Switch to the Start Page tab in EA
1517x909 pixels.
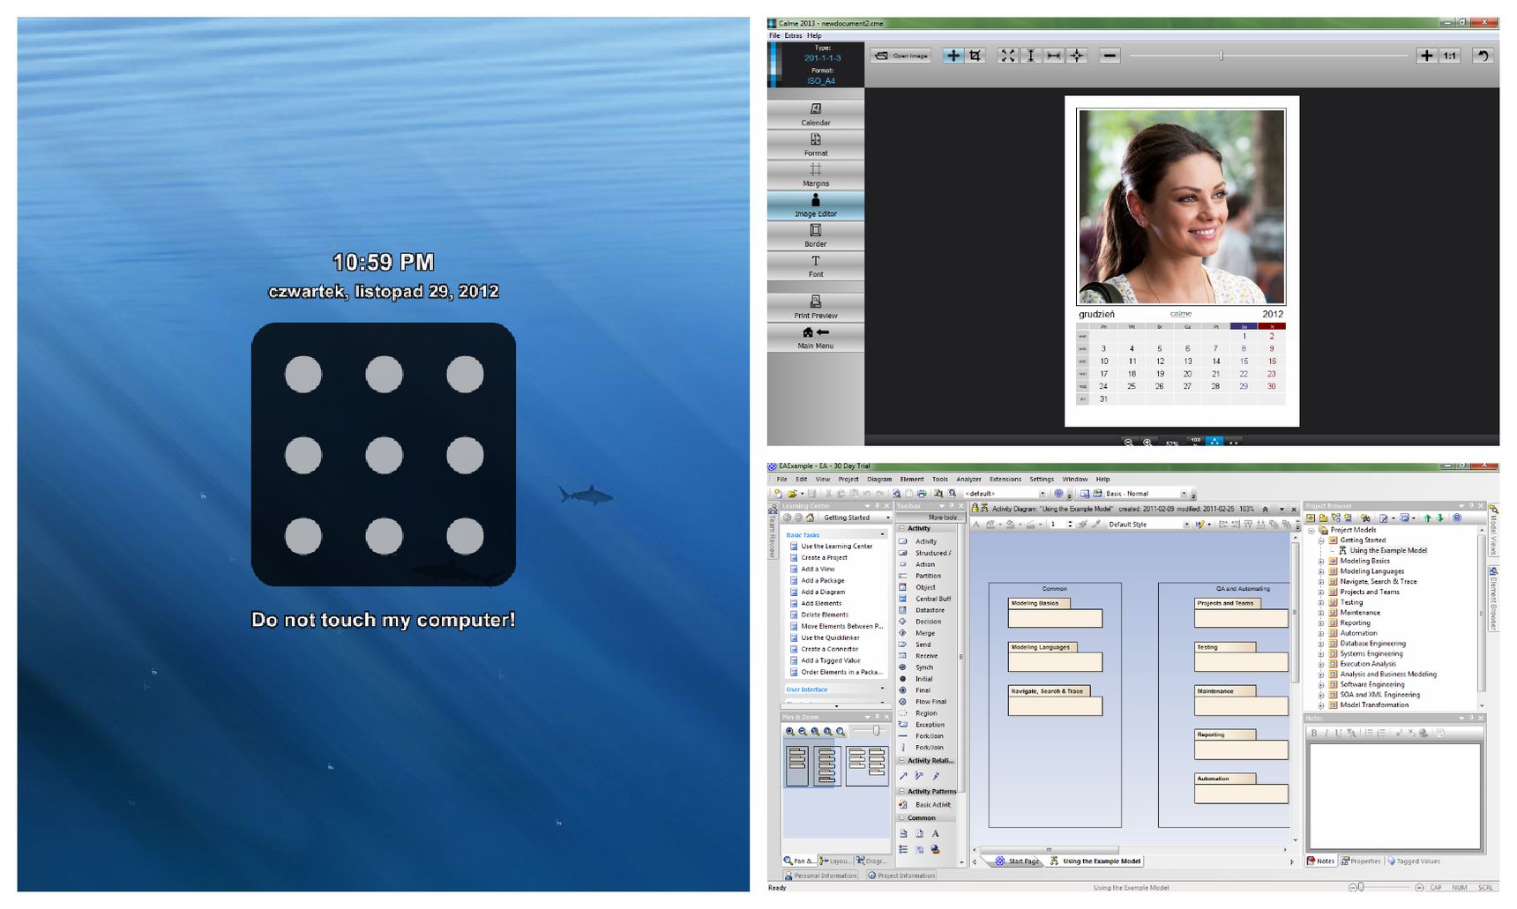point(1018,861)
